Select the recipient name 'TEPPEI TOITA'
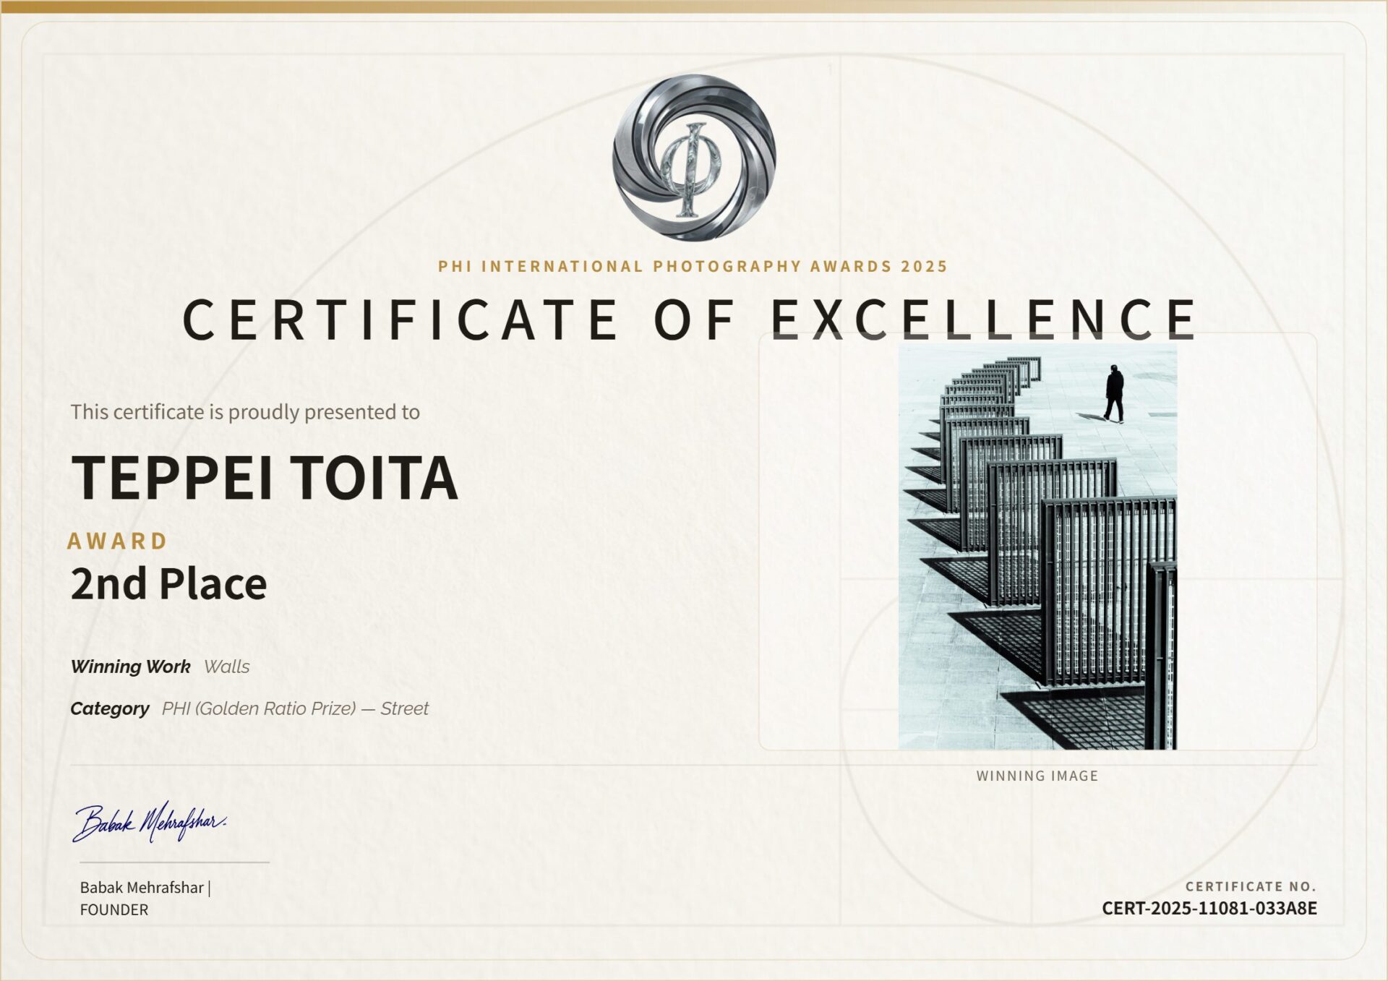Viewport: 1388px width, 981px height. point(265,477)
